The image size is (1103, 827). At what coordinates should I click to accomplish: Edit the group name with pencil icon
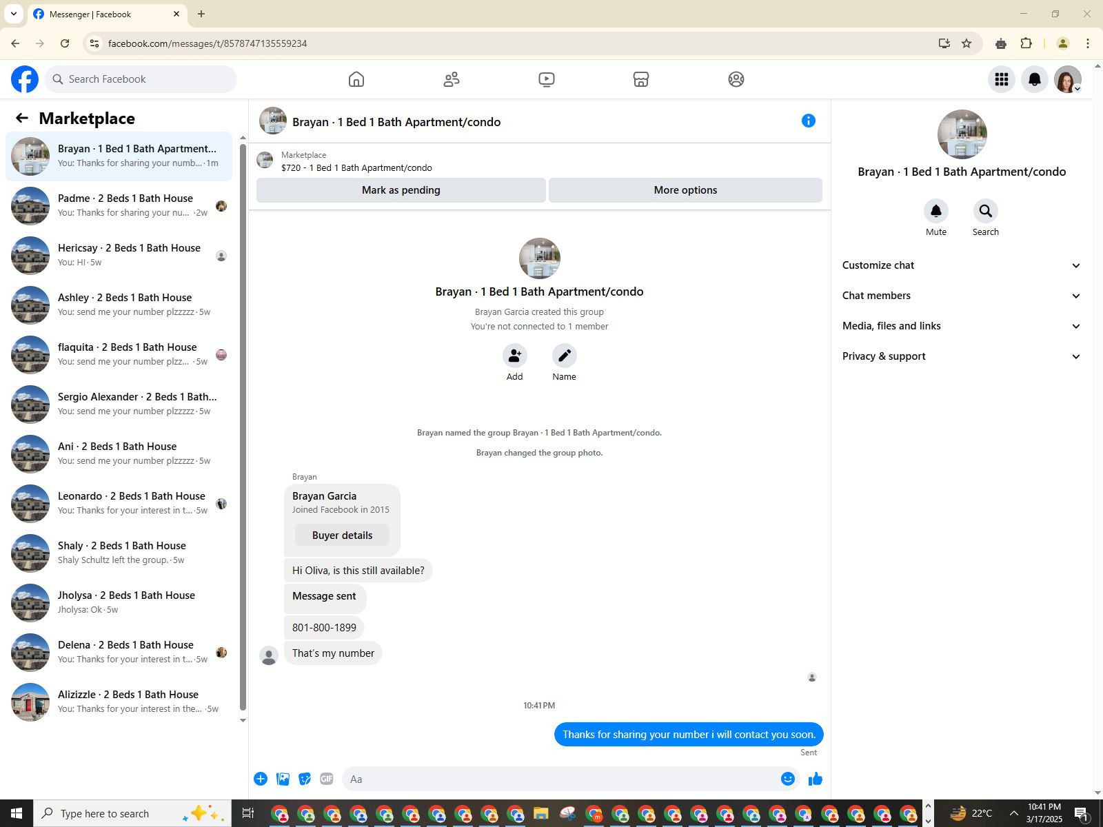pyautogui.click(x=565, y=356)
